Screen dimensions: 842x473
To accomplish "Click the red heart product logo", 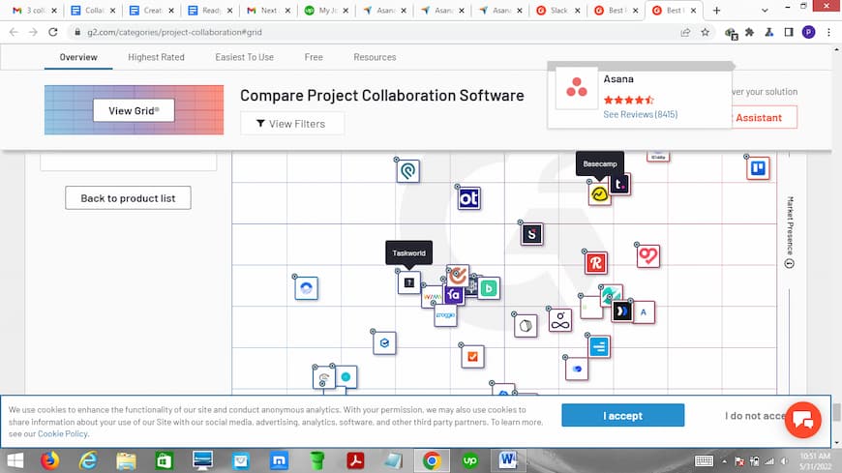I will [647, 256].
